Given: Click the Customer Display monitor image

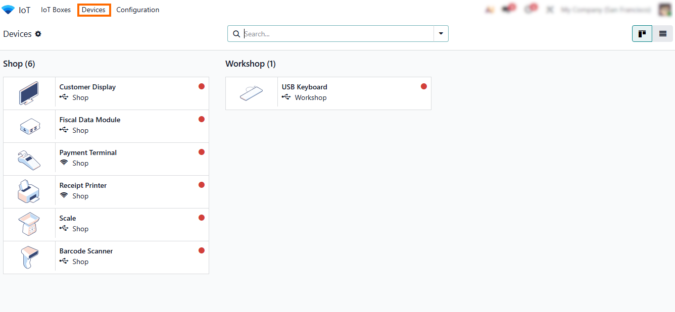Looking at the screenshot, I should pyautogui.click(x=29, y=93).
